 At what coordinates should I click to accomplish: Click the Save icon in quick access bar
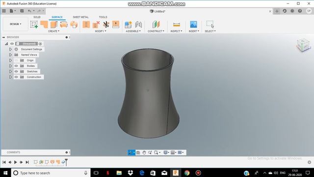click(x=22, y=11)
